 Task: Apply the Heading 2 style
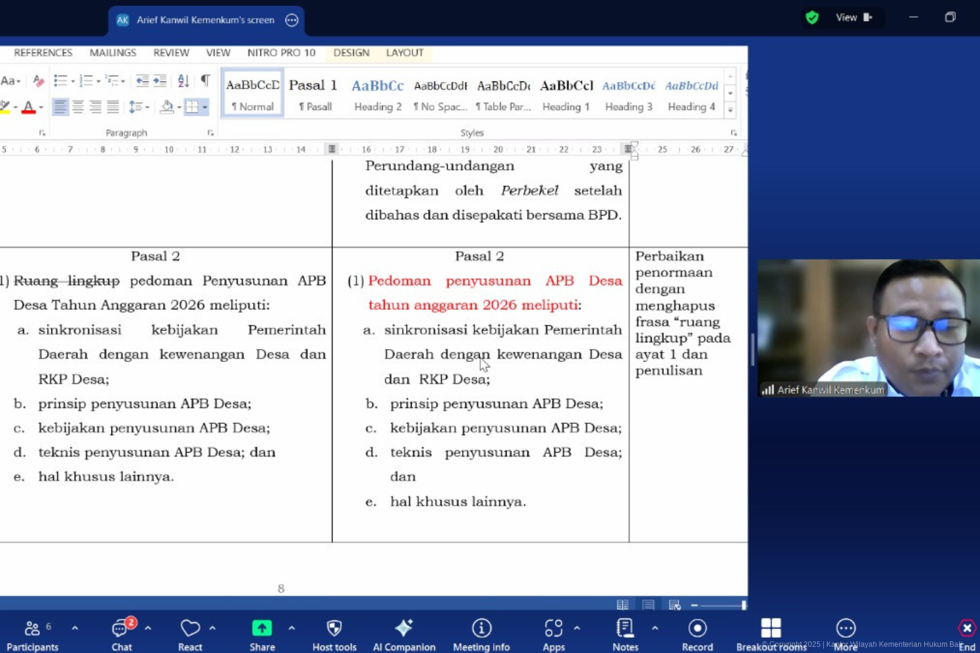[378, 94]
